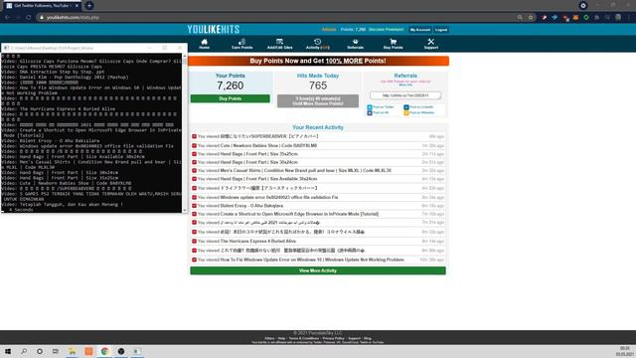This screenshot has width=636, height=358.
Task: Click activity row 'Hand Bags | Front Part | Size 35x25cm'
Action: pyautogui.click(x=318, y=154)
